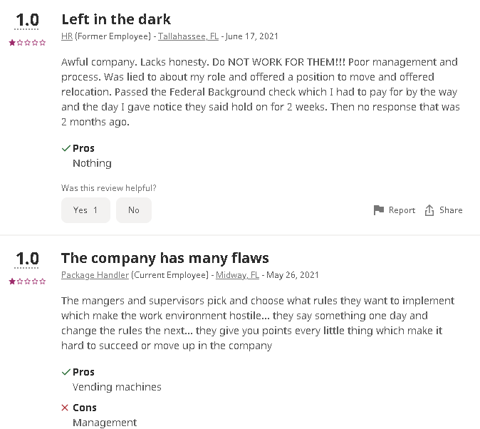Viewport: 480px width, 429px height.
Task: Click the 1.0 rating of first review
Action: pyautogui.click(x=27, y=19)
